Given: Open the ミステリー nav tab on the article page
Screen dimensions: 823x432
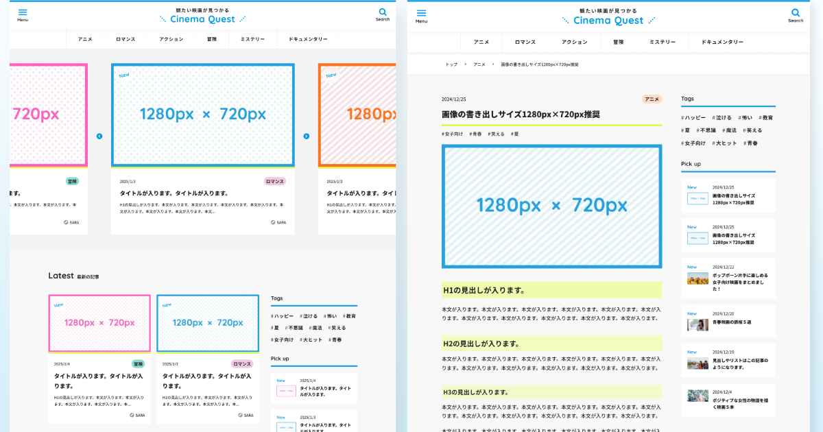Looking at the screenshot, I should 662,42.
